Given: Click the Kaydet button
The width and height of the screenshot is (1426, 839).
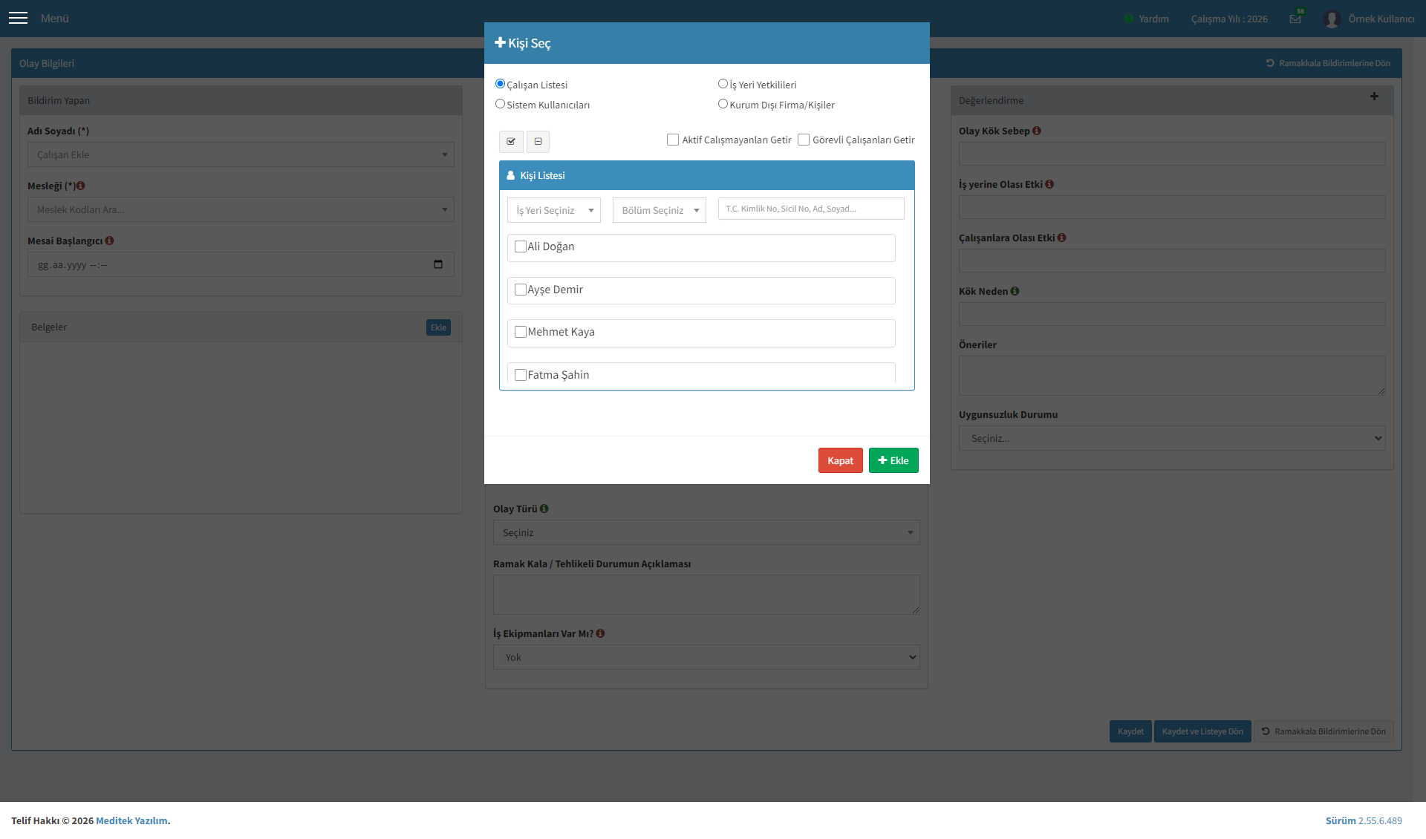Looking at the screenshot, I should (x=1130, y=731).
